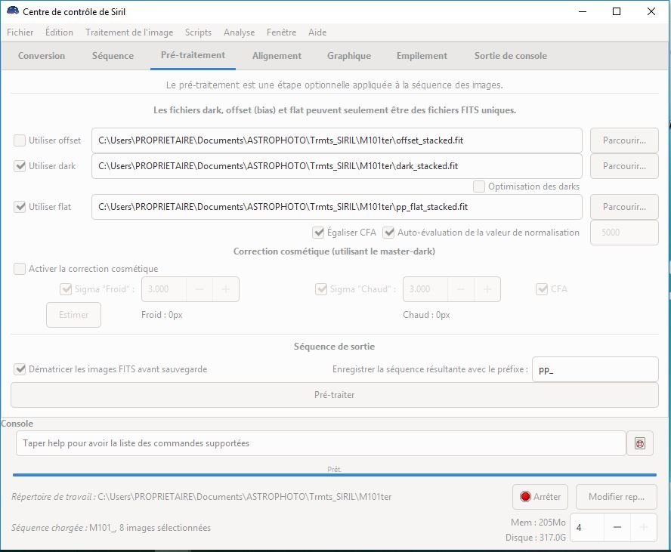This screenshot has width=671, height=552.
Task: Click the output prefix field containing pp_
Action: 595,369
